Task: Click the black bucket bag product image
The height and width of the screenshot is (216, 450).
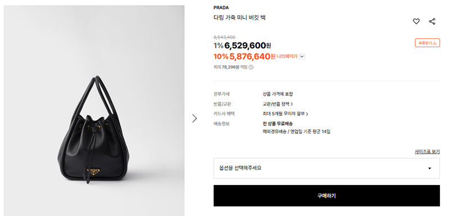Action: (x=93, y=129)
